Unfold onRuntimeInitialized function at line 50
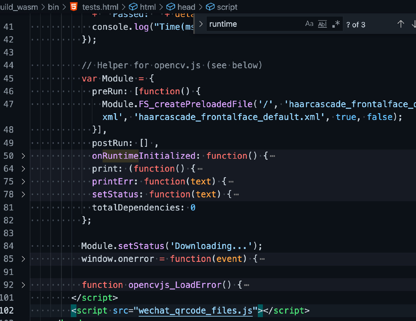Viewport: 416px width, 321px height. click(x=23, y=156)
